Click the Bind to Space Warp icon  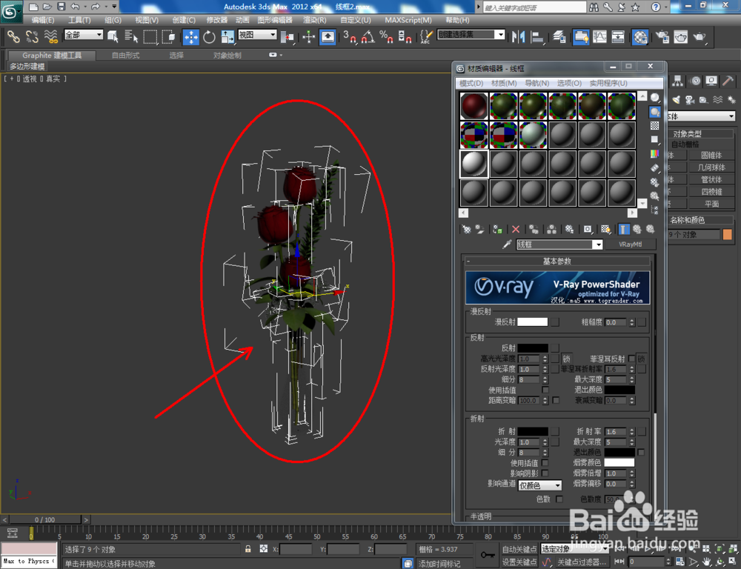(x=50, y=36)
